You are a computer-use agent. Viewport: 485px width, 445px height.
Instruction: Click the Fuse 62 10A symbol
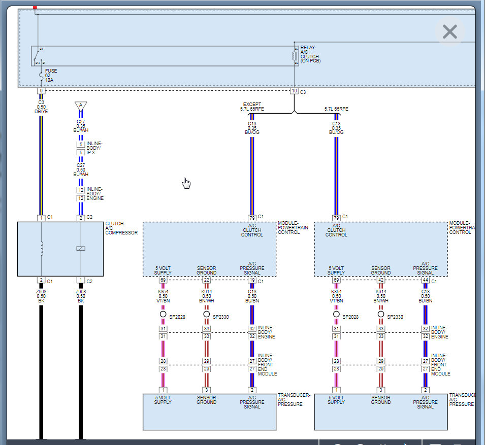click(41, 76)
